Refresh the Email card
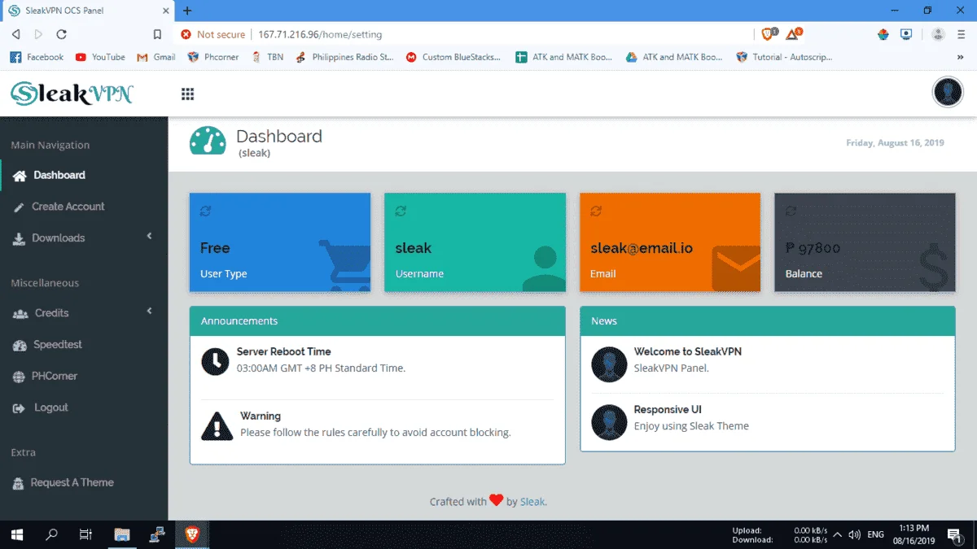The width and height of the screenshot is (977, 549). [x=596, y=211]
